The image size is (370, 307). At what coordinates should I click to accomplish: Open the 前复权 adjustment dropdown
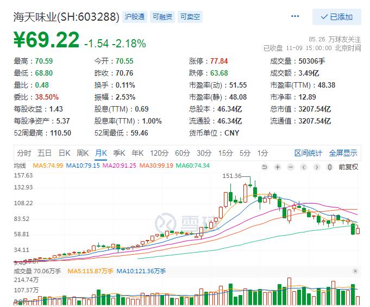point(348,167)
